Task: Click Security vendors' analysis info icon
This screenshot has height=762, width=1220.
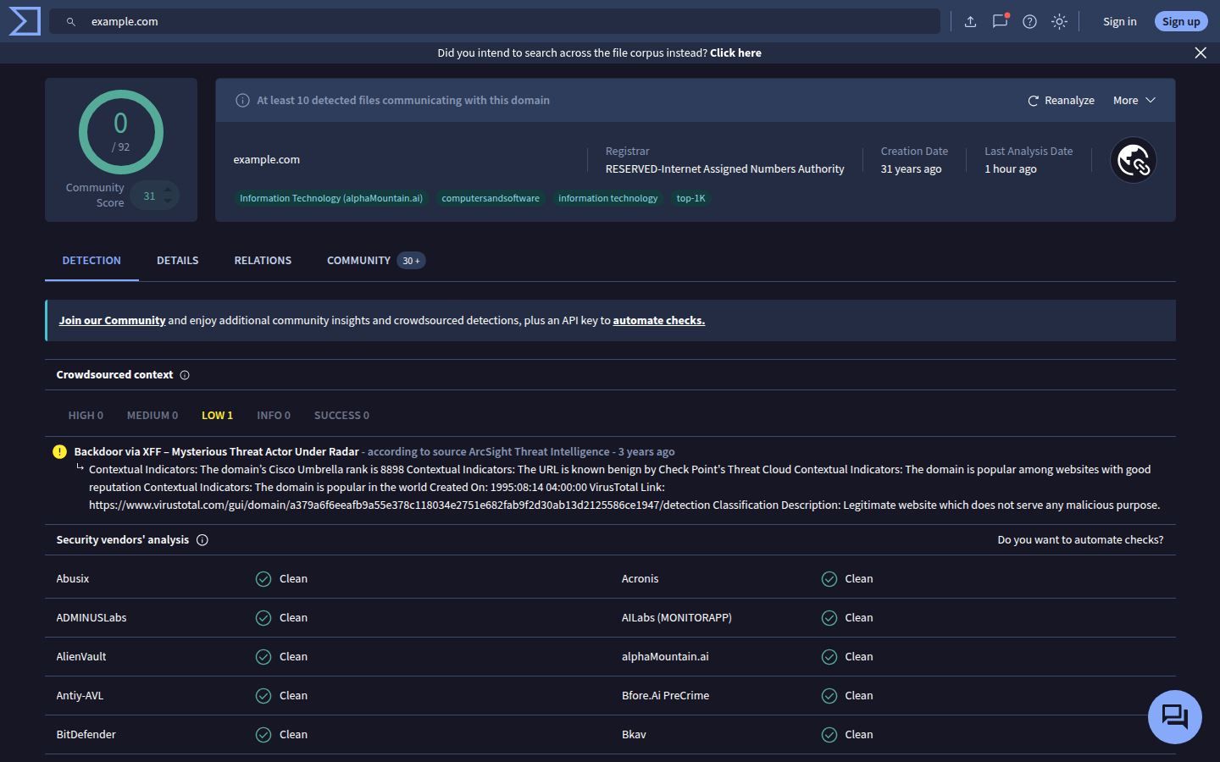Action: [202, 540]
